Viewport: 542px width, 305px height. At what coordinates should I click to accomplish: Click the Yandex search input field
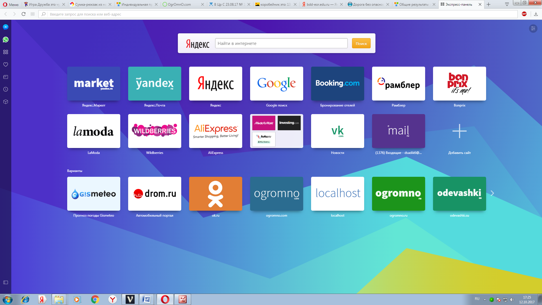(281, 43)
